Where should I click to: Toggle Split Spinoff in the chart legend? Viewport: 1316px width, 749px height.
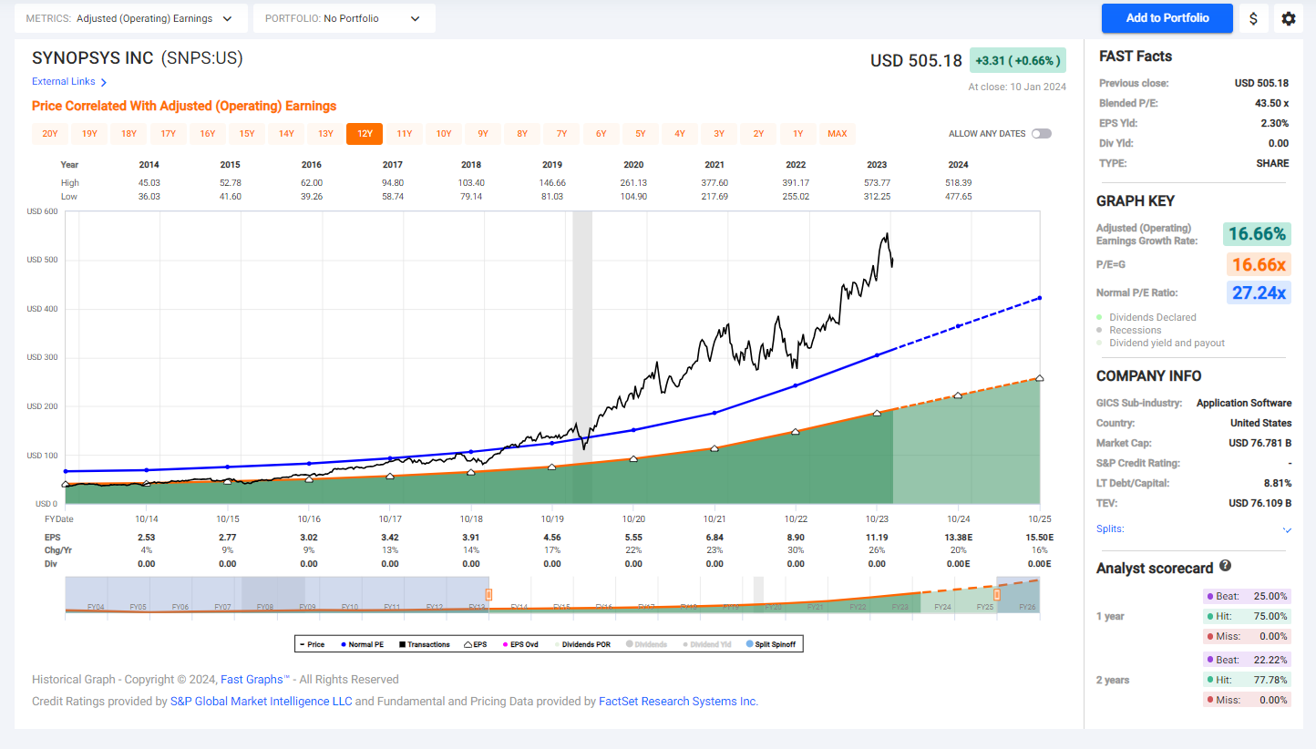click(x=771, y=644)
